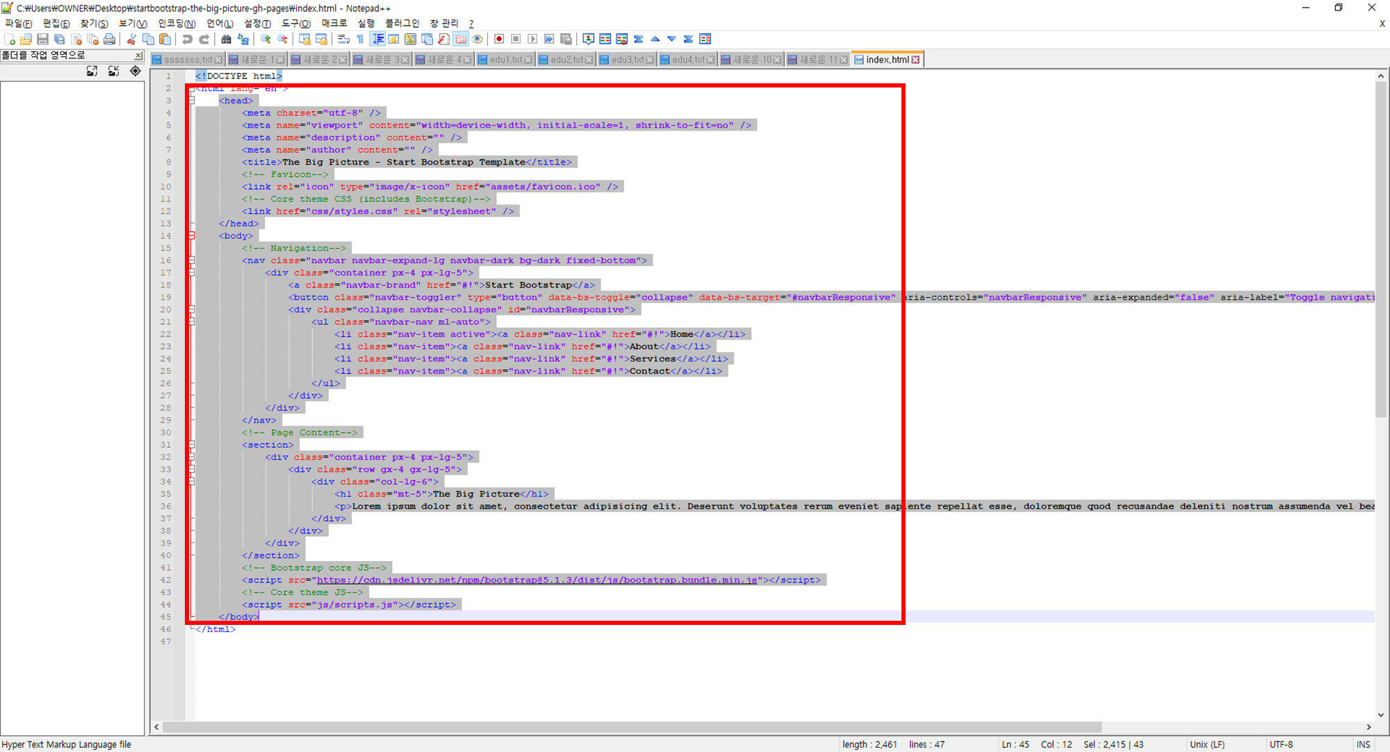Start macro recording with red circle icon
The image size is (1390, 752).
click(x=499, y=40)
